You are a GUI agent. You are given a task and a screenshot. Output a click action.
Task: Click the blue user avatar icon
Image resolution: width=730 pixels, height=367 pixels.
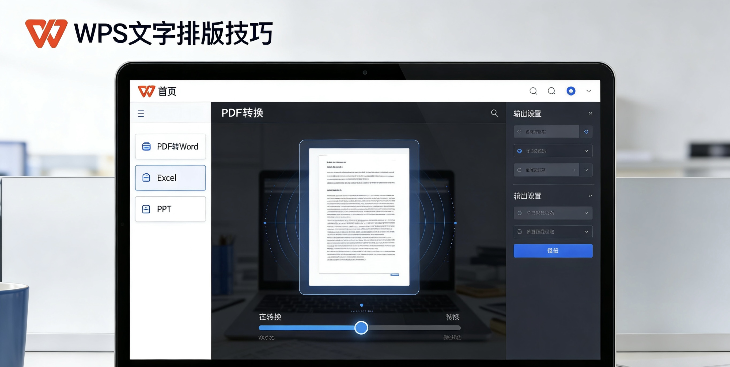(571, 91)
